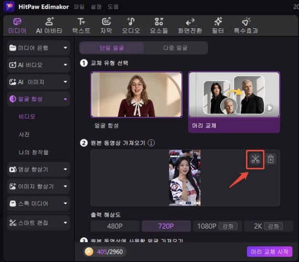Choose the 머리 교체 head swap card
The image size is (299, 262).
tap(234, 102)
